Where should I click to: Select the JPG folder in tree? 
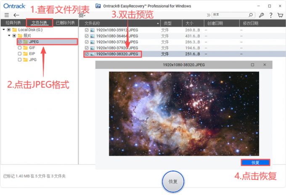click(33, 60)
